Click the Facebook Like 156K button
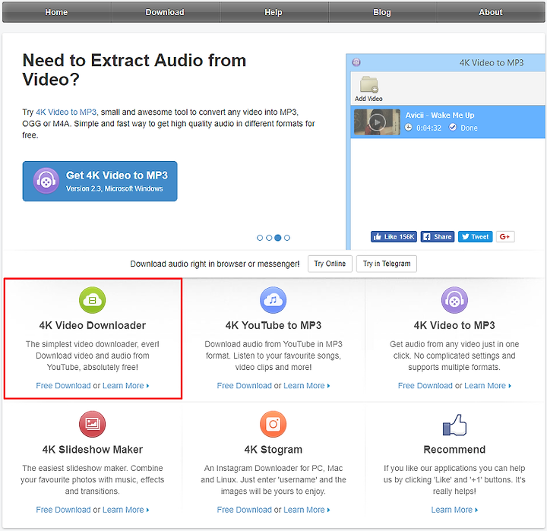 [394, 236]
